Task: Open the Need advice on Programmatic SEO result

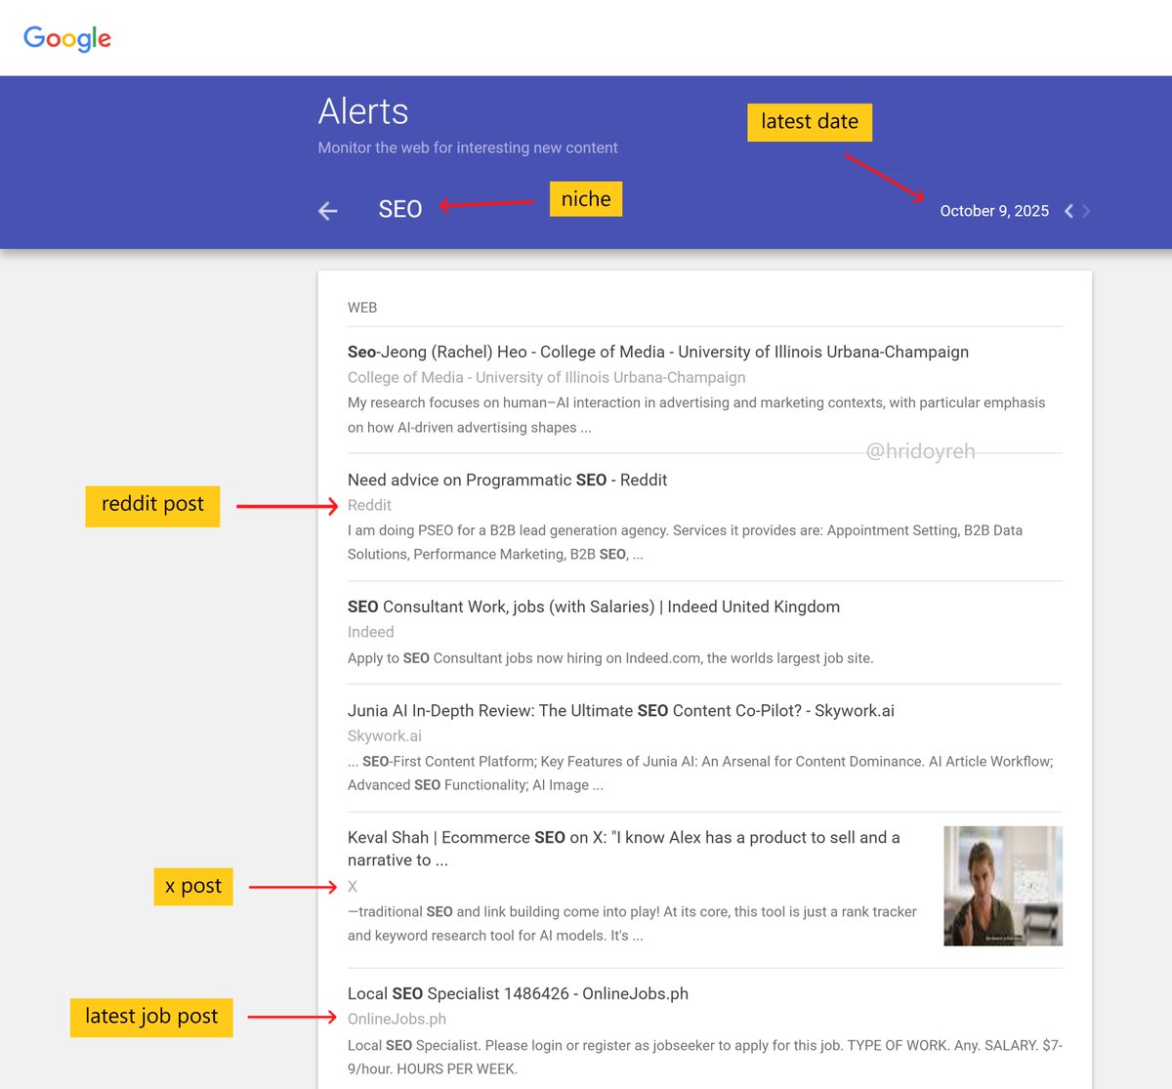Action: point(507,480)
